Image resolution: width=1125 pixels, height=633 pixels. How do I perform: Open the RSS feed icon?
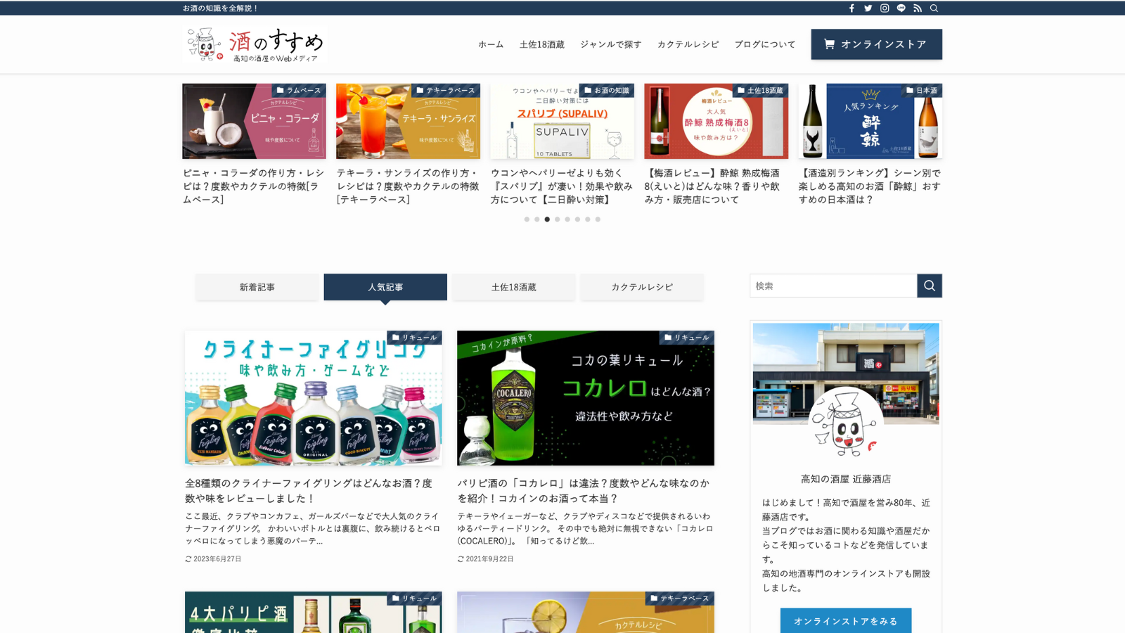pyautogui.click(x=918, y=8)
